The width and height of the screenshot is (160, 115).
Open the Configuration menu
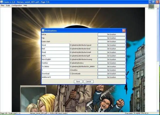click(x=17, y=5)
